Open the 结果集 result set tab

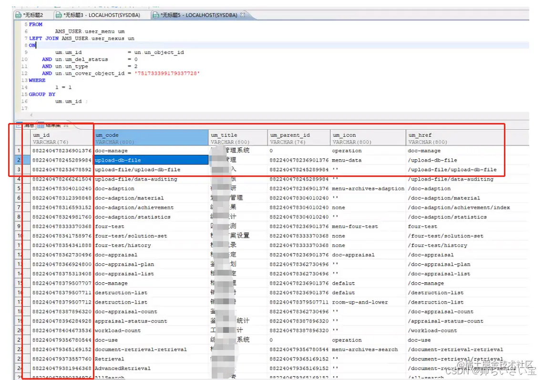[x=53, y=125]
